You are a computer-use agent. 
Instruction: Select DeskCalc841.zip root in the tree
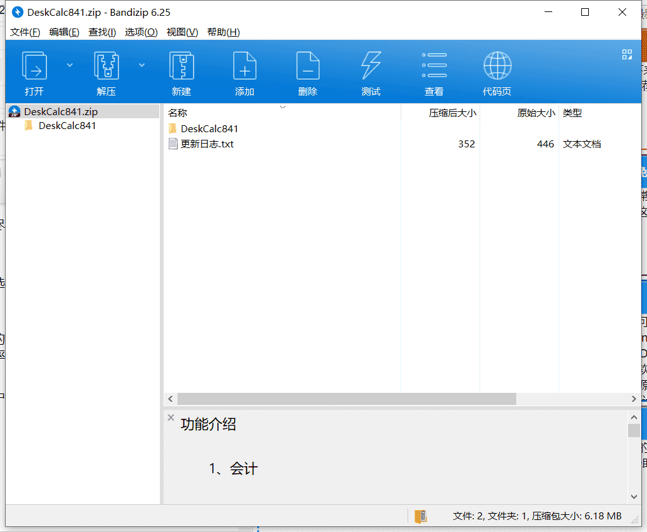coord(83,111)
